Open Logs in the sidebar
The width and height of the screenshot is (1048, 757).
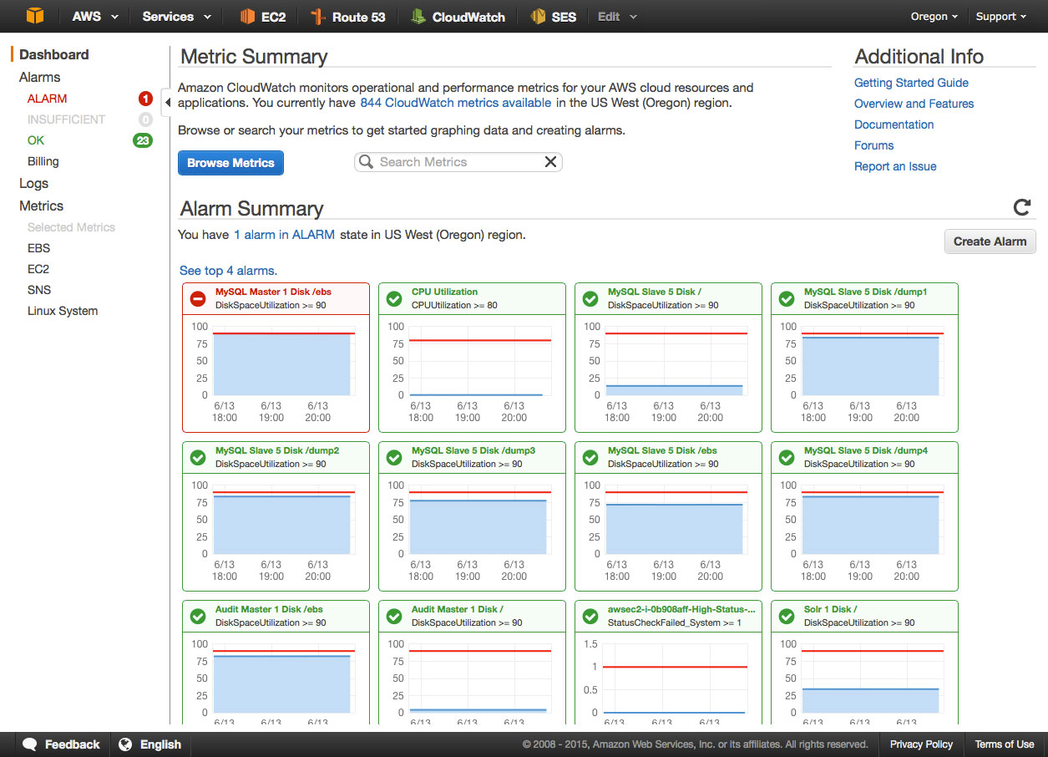click(x=34, y=184)
